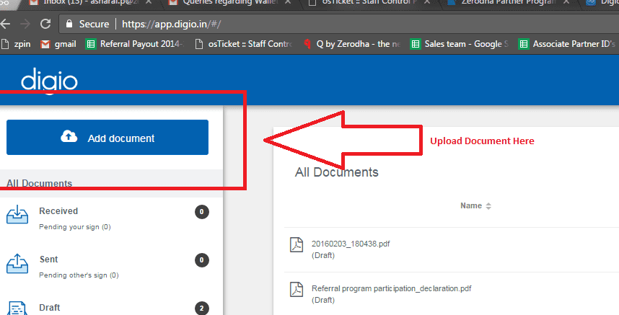Reload the page in browser
Viewport: 619px width, 315px height.
pos(45,24)
